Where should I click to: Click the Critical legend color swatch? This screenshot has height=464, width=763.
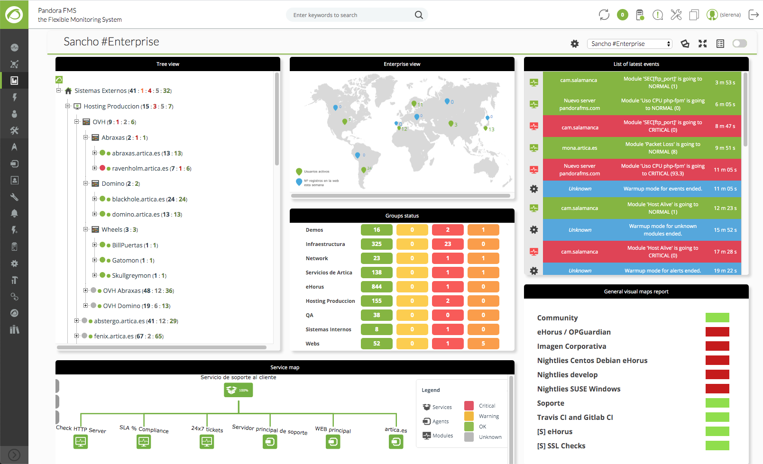coord(469,406)
